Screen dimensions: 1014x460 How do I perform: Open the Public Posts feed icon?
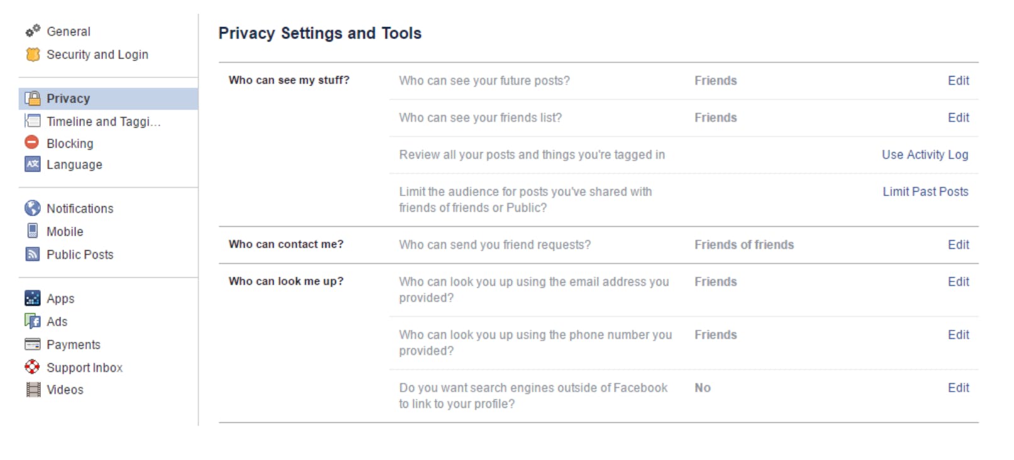tap(32, 254)
